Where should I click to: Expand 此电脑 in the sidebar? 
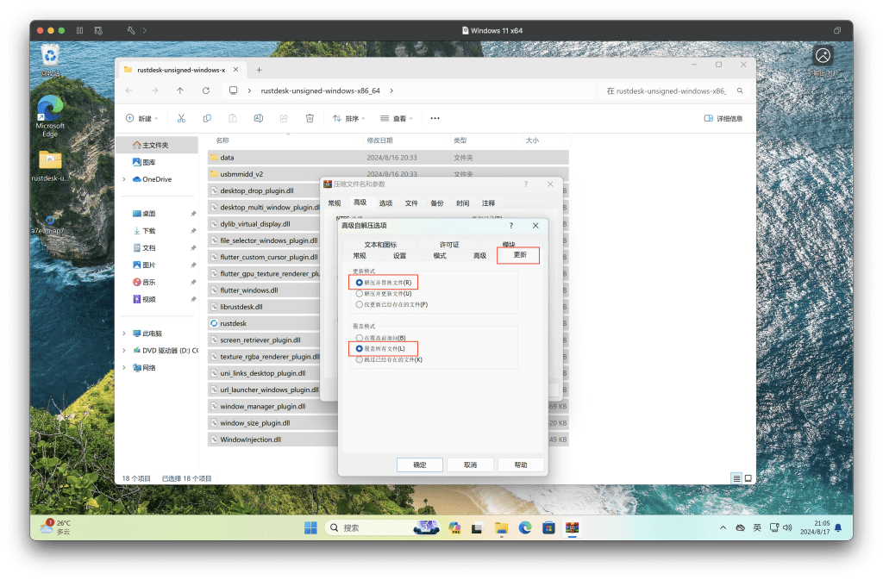[123, 333]
